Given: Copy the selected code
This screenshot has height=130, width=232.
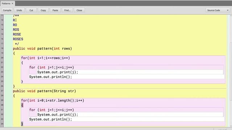Looking at the screenshot, I should click(43, 10).
